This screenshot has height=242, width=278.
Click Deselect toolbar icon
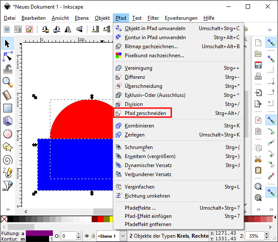[x=29, y=29]
